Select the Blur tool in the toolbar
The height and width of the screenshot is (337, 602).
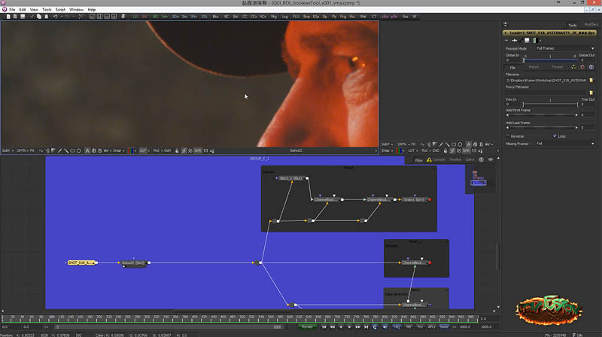pyautogui.click(x=216, y=15)
